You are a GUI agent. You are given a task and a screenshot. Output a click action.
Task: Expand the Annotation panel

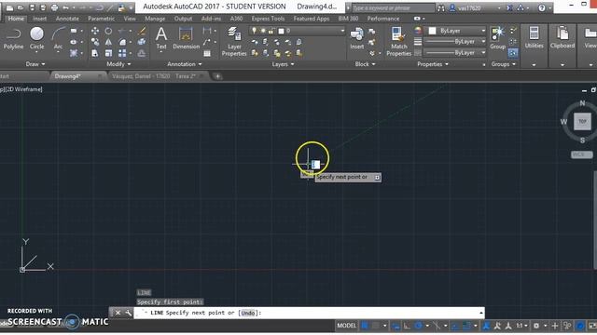(185, 64)
